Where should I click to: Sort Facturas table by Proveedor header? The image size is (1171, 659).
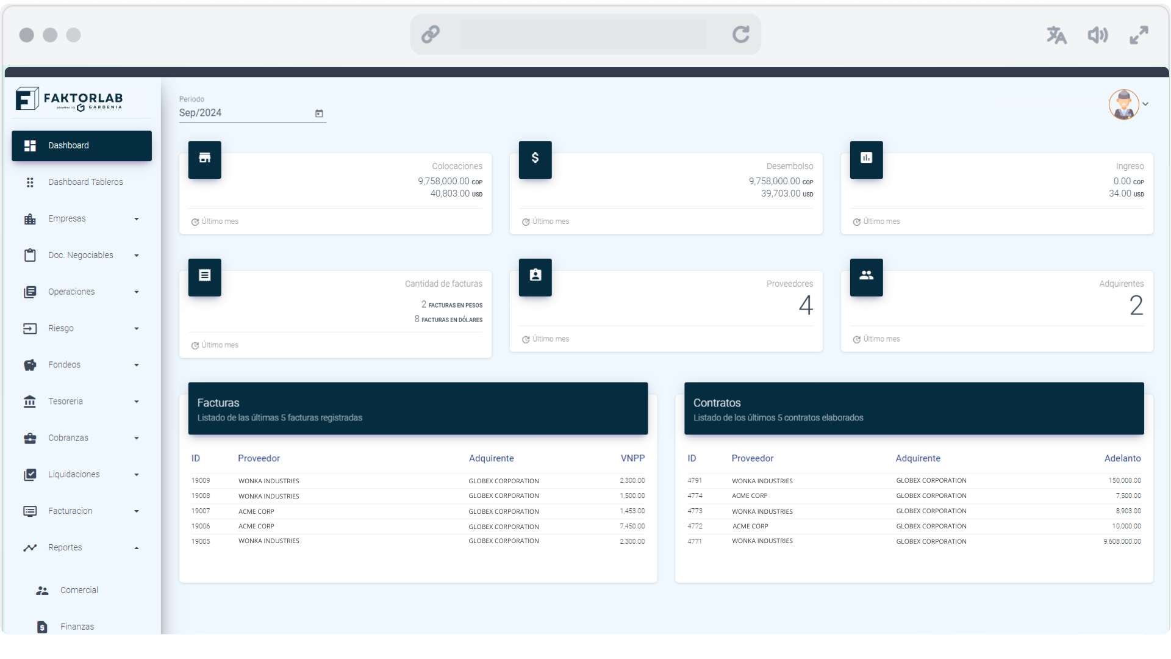click(259, 458)
